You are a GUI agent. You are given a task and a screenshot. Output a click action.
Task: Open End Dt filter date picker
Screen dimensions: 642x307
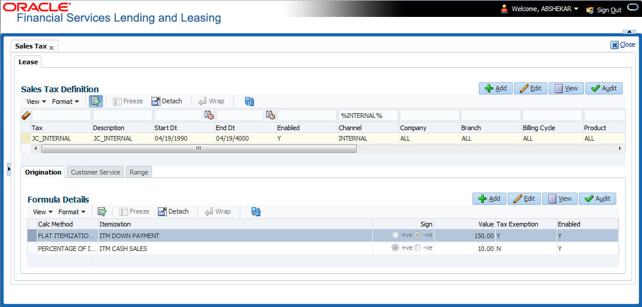(x=270, y=115)
